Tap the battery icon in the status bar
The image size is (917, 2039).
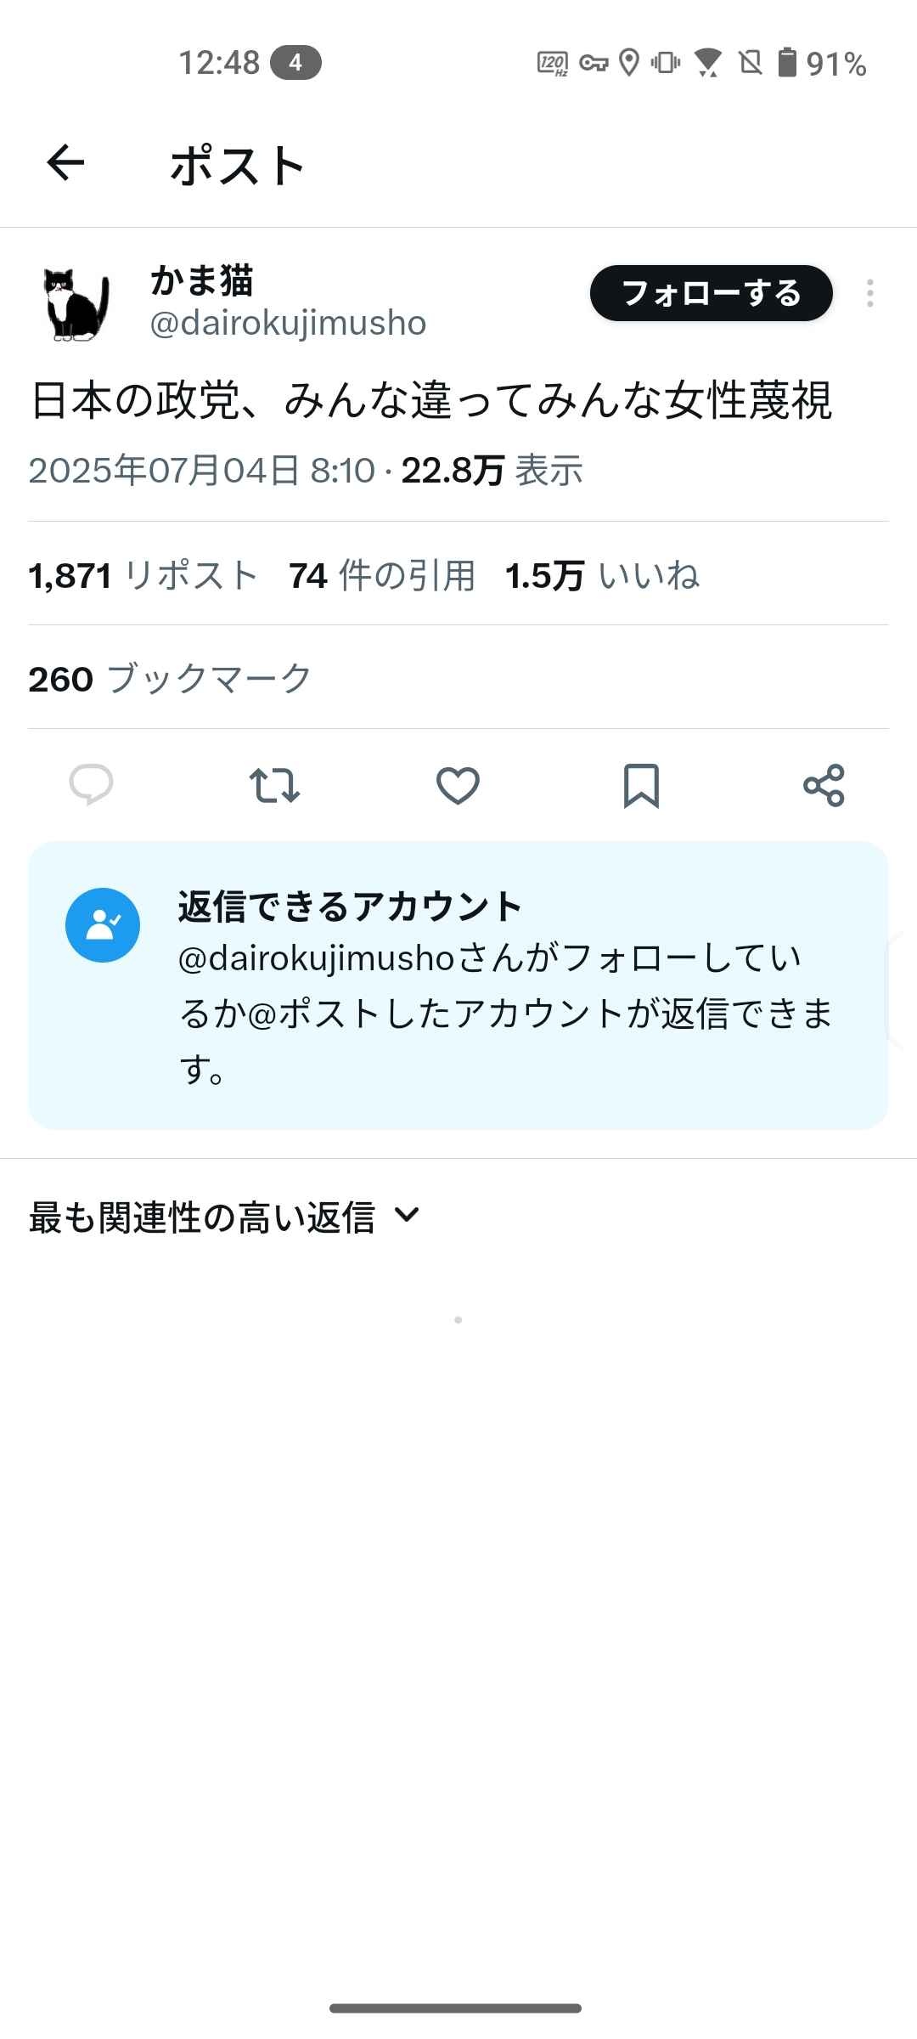tap(787, 63)
